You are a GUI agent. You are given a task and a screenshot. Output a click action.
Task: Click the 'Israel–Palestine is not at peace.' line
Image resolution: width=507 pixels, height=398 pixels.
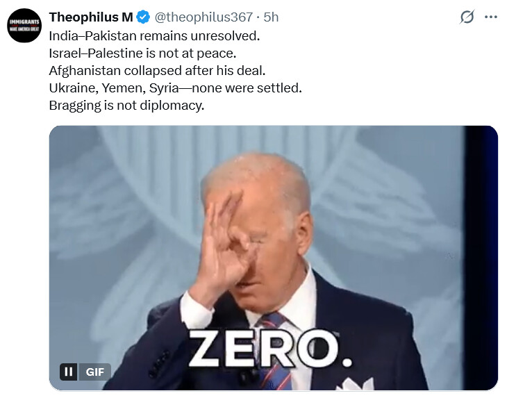pos(142,53)
